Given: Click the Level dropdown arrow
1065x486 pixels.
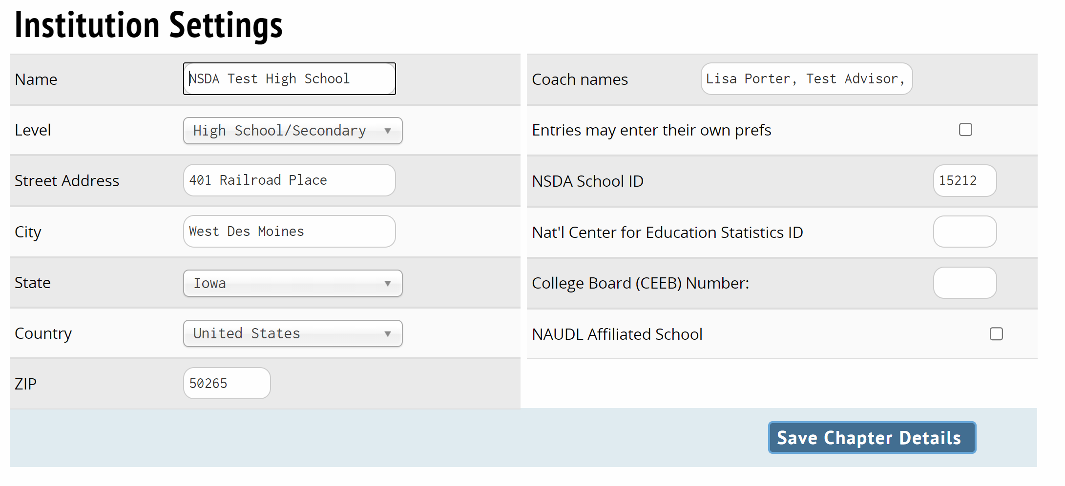Looking at the screenshot, I should (x=388, y=131).
